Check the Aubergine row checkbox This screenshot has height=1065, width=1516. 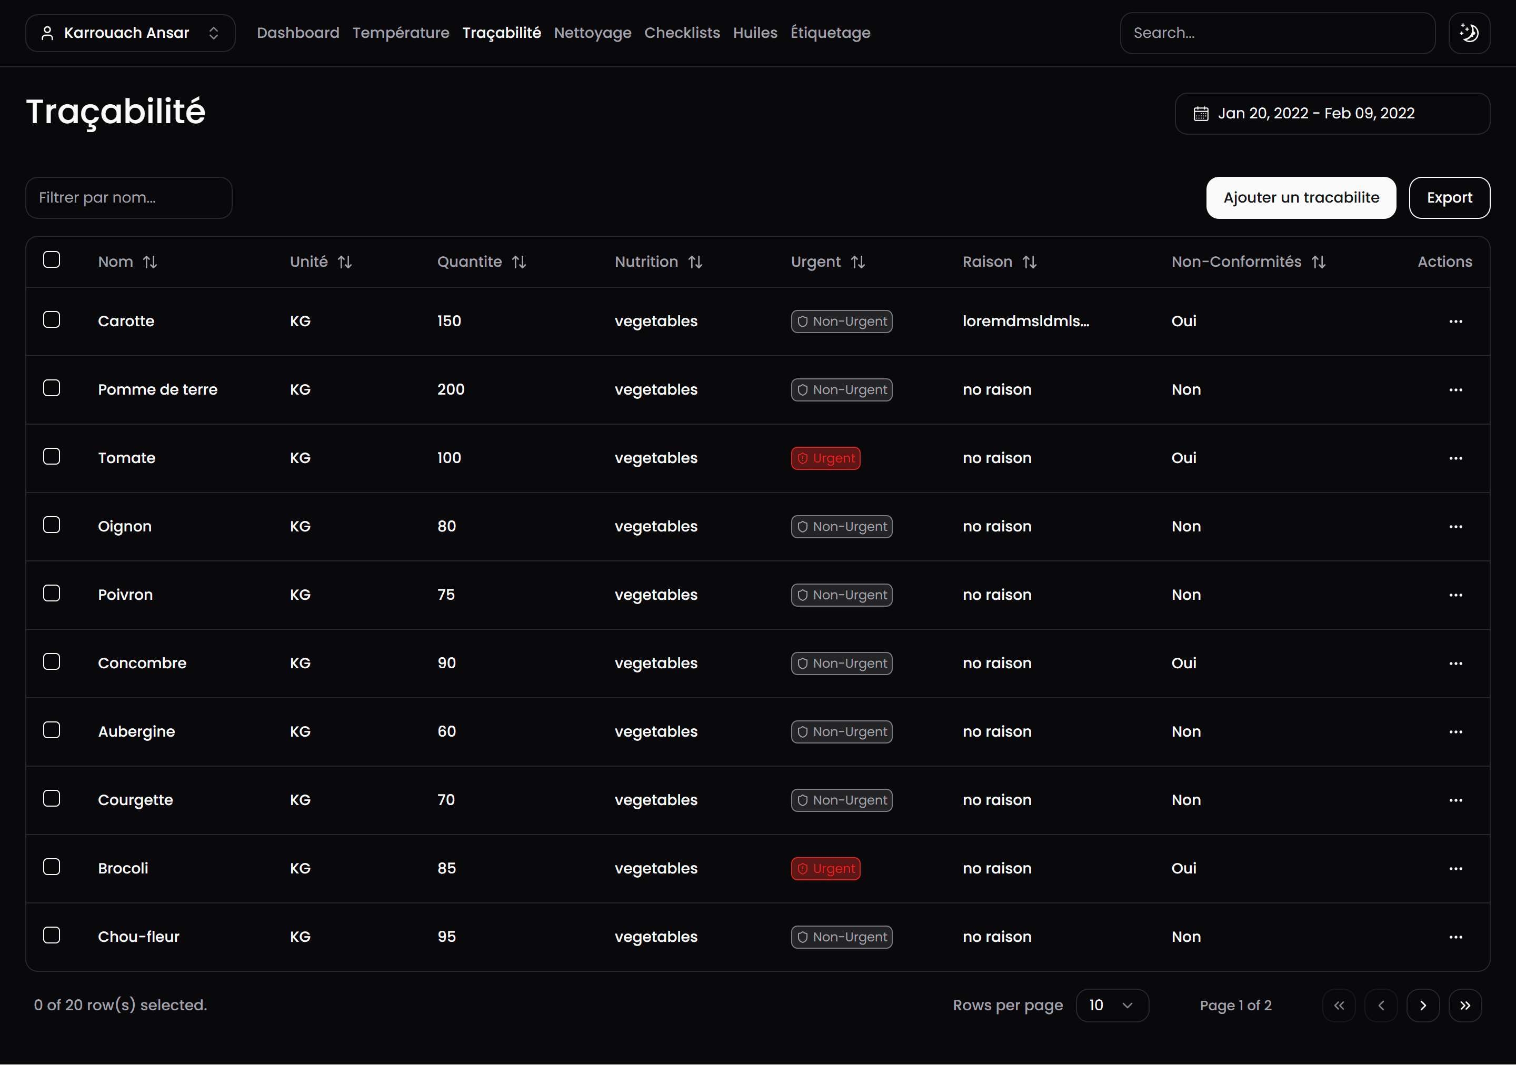pos(52,730)
